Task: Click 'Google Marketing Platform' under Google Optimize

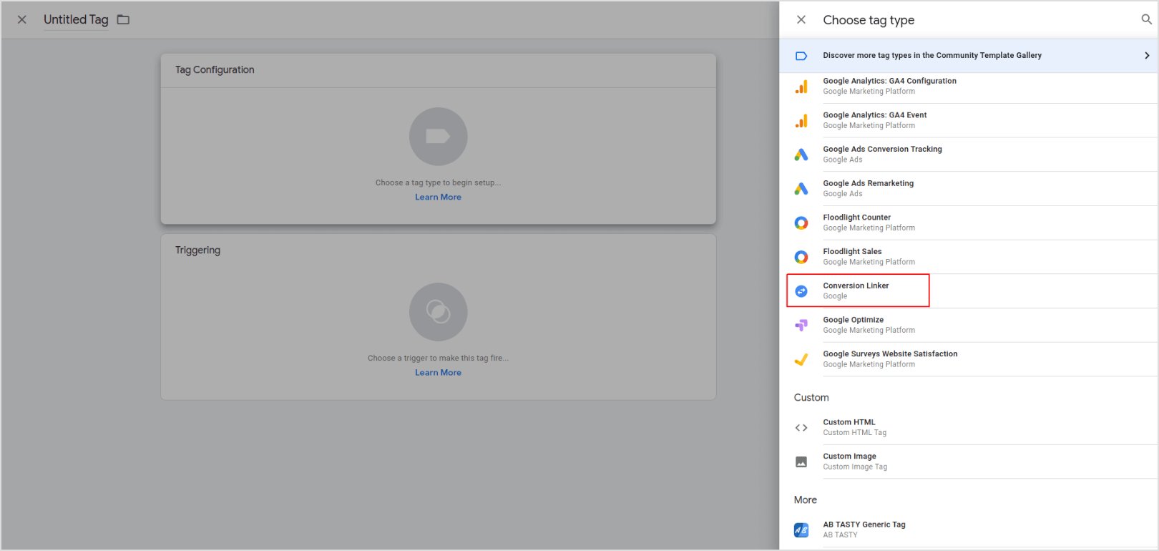Action: pos(869,331)
